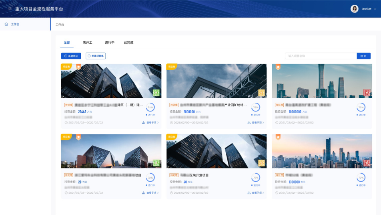The image size is (381, 215).
Task: Click the 搜索 search button
Action: (x=363, y=56)
